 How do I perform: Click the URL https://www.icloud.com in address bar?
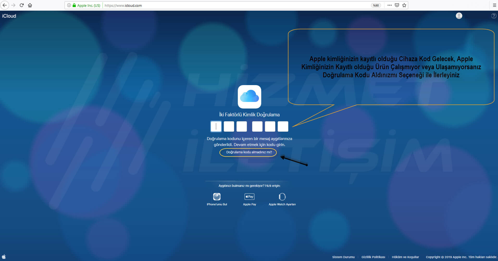tap(123, 5)
